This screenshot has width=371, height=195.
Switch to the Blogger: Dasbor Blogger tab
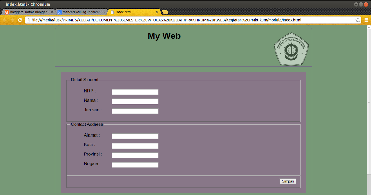(x=28, y=12)
